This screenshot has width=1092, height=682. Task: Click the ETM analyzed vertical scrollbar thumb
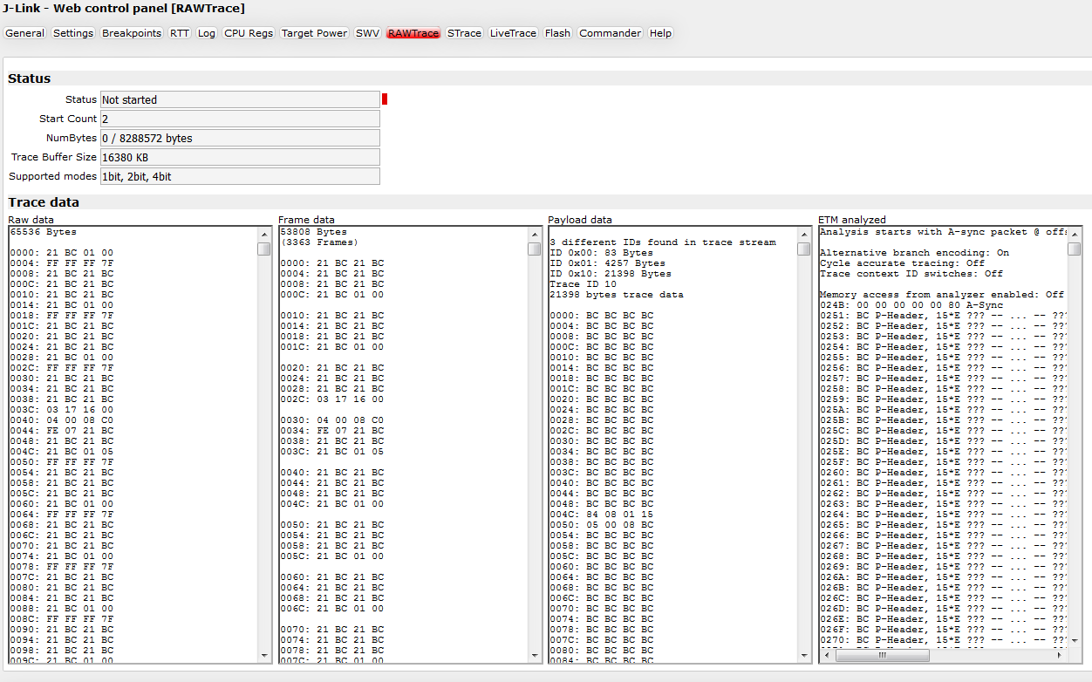(1075, 249)
